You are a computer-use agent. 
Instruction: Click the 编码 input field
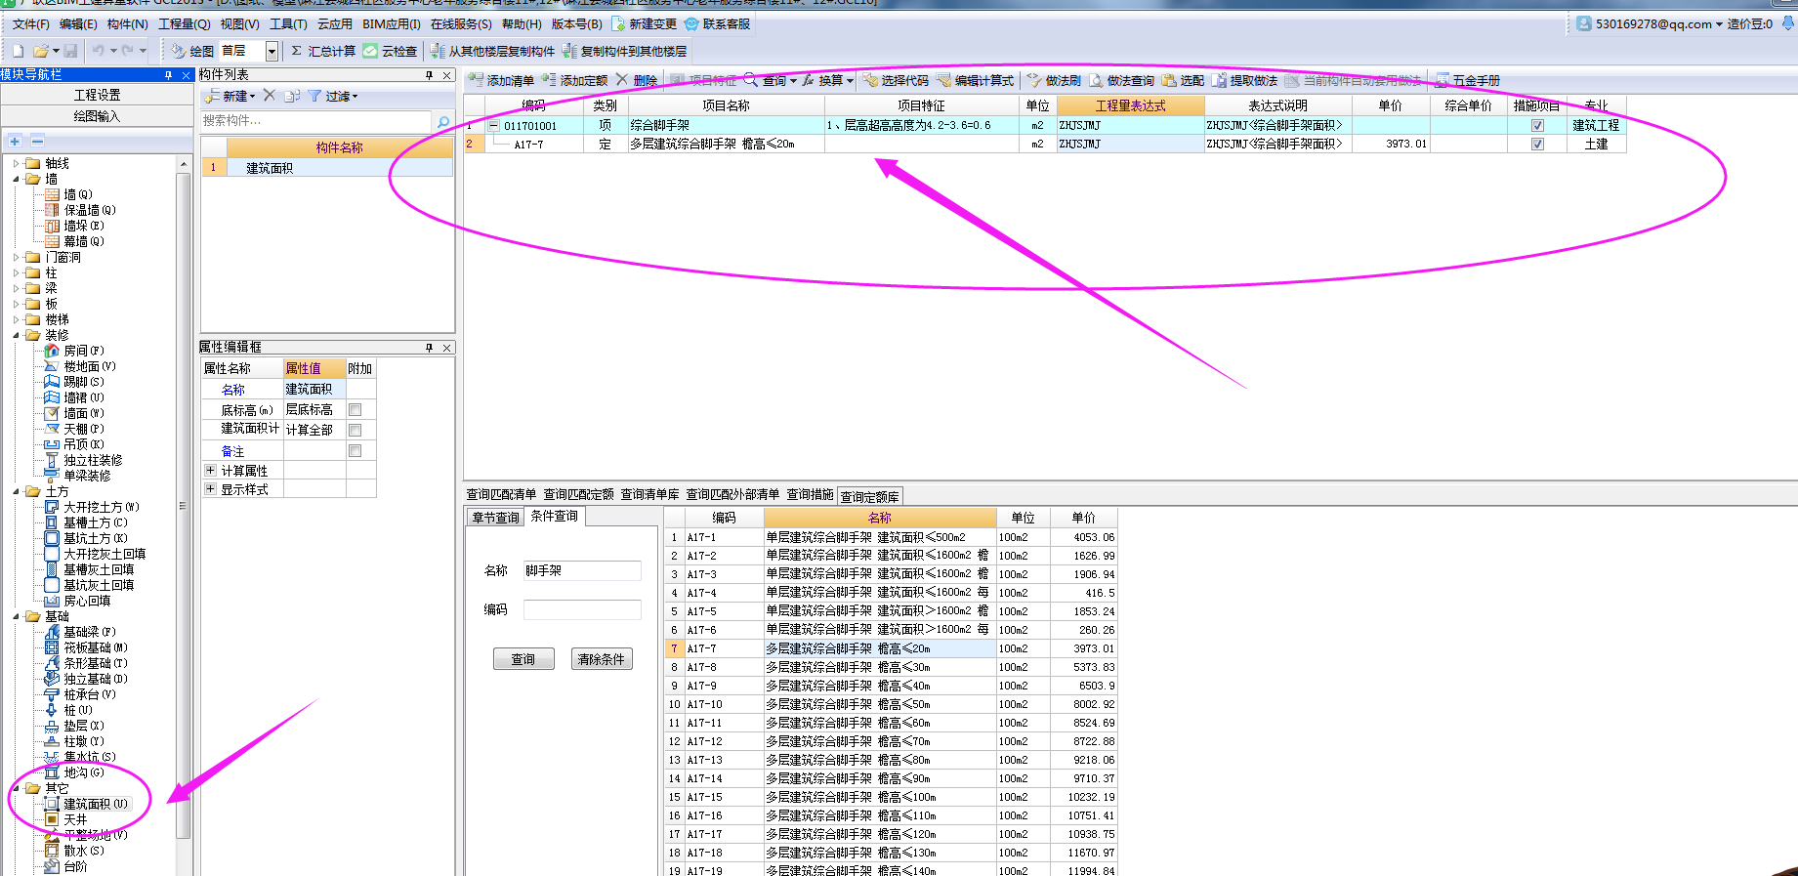[582, 609]
